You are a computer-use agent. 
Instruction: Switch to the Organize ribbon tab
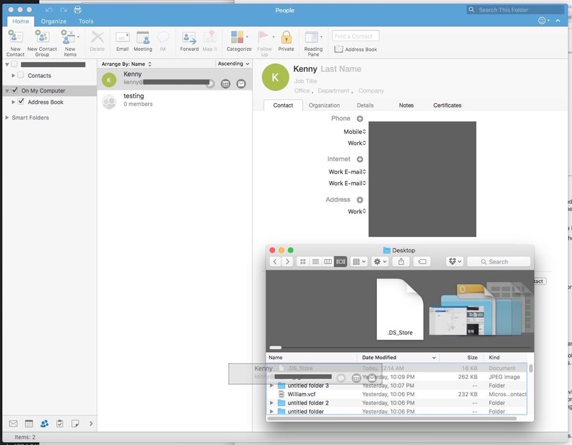coord(54,21)
